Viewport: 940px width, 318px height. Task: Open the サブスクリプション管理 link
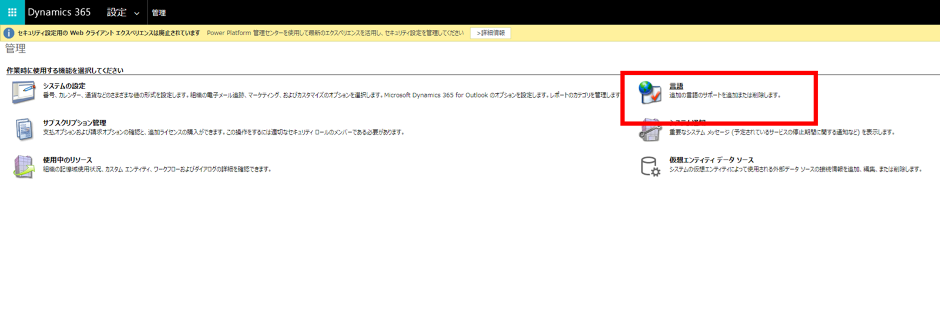[x=75, y=123]
